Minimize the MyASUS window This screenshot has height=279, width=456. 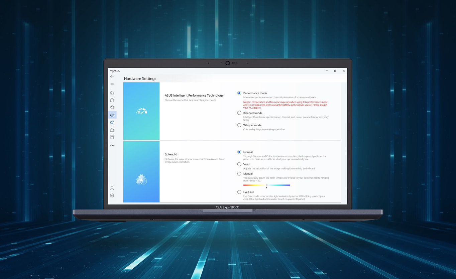click(327, 71)
